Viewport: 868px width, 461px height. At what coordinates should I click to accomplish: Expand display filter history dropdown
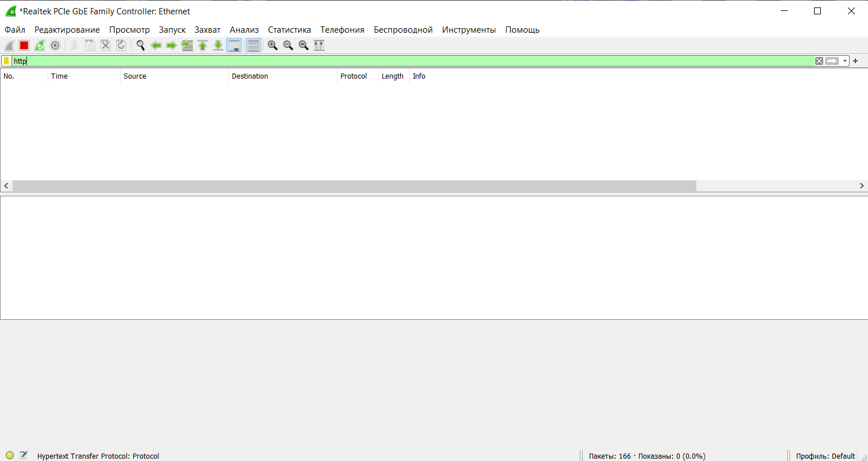tap(845, 61)
